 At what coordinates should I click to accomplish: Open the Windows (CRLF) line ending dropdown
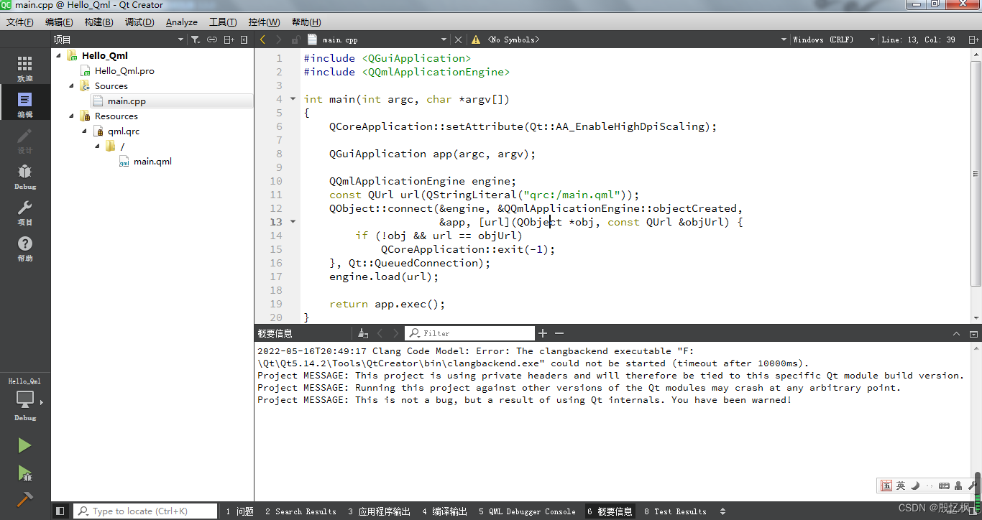(834, 40)
